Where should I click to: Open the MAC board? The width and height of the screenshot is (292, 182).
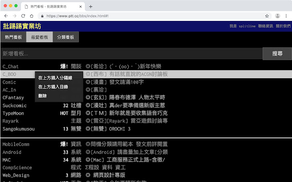tap(6, 160)
